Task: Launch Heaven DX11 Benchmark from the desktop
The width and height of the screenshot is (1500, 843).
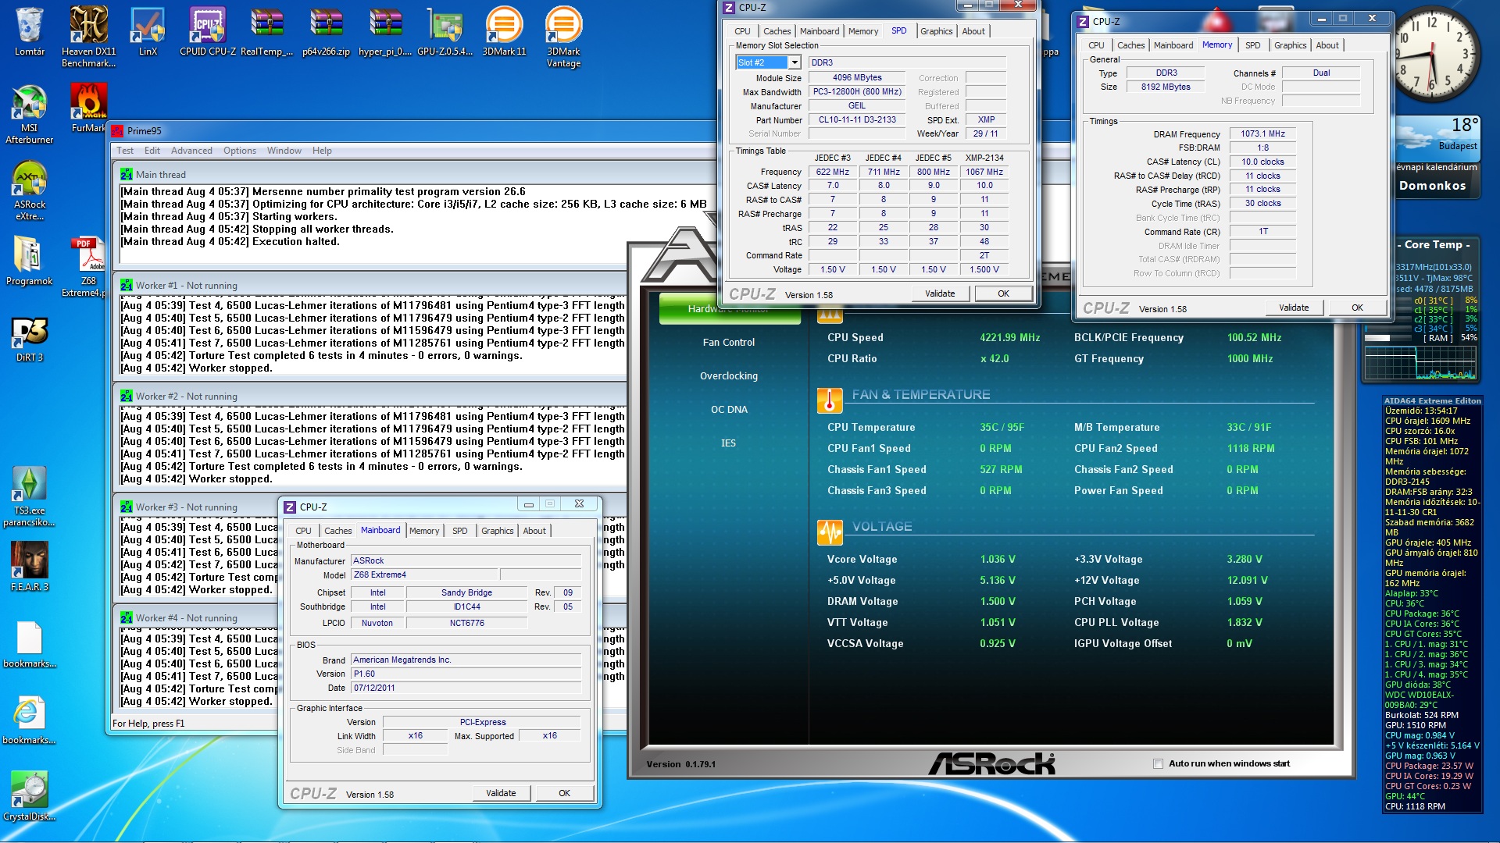Action: [x=88, y=31]
